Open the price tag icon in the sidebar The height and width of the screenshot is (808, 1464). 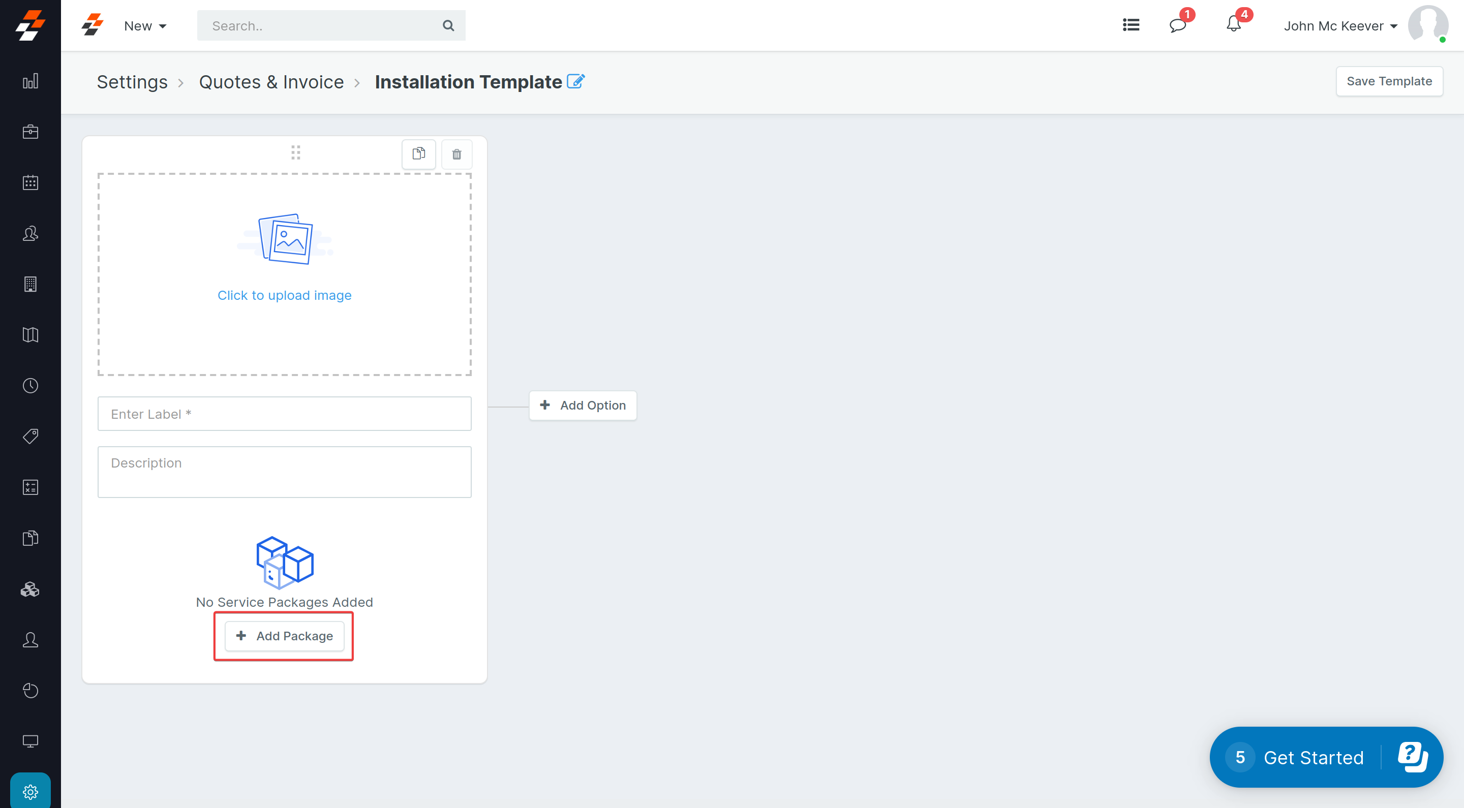tap(30, 437)
